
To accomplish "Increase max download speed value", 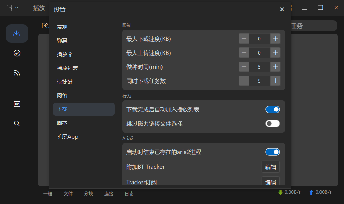I will [x=275, y=39].
